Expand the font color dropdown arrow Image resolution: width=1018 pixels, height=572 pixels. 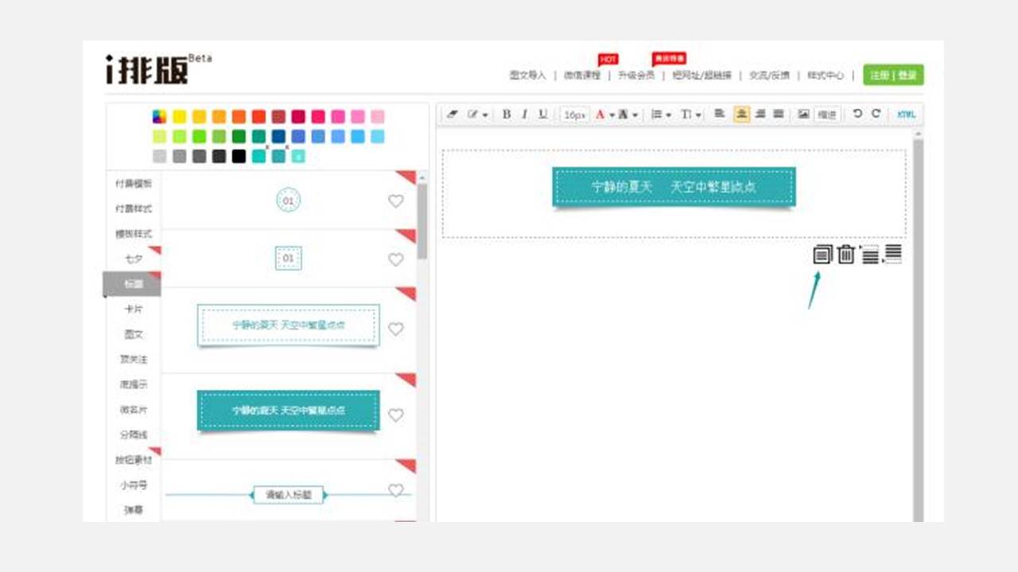(x=612, y=115)
